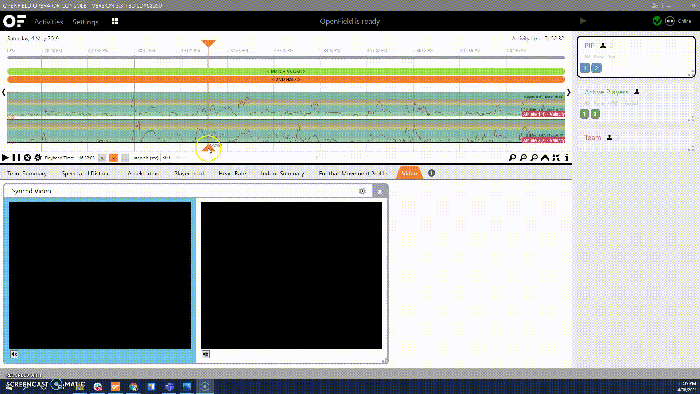Image resolution: width=700 pixels, height=394 pixels.
Task: Click None in Active Players panel
Action: coord(599,103)
